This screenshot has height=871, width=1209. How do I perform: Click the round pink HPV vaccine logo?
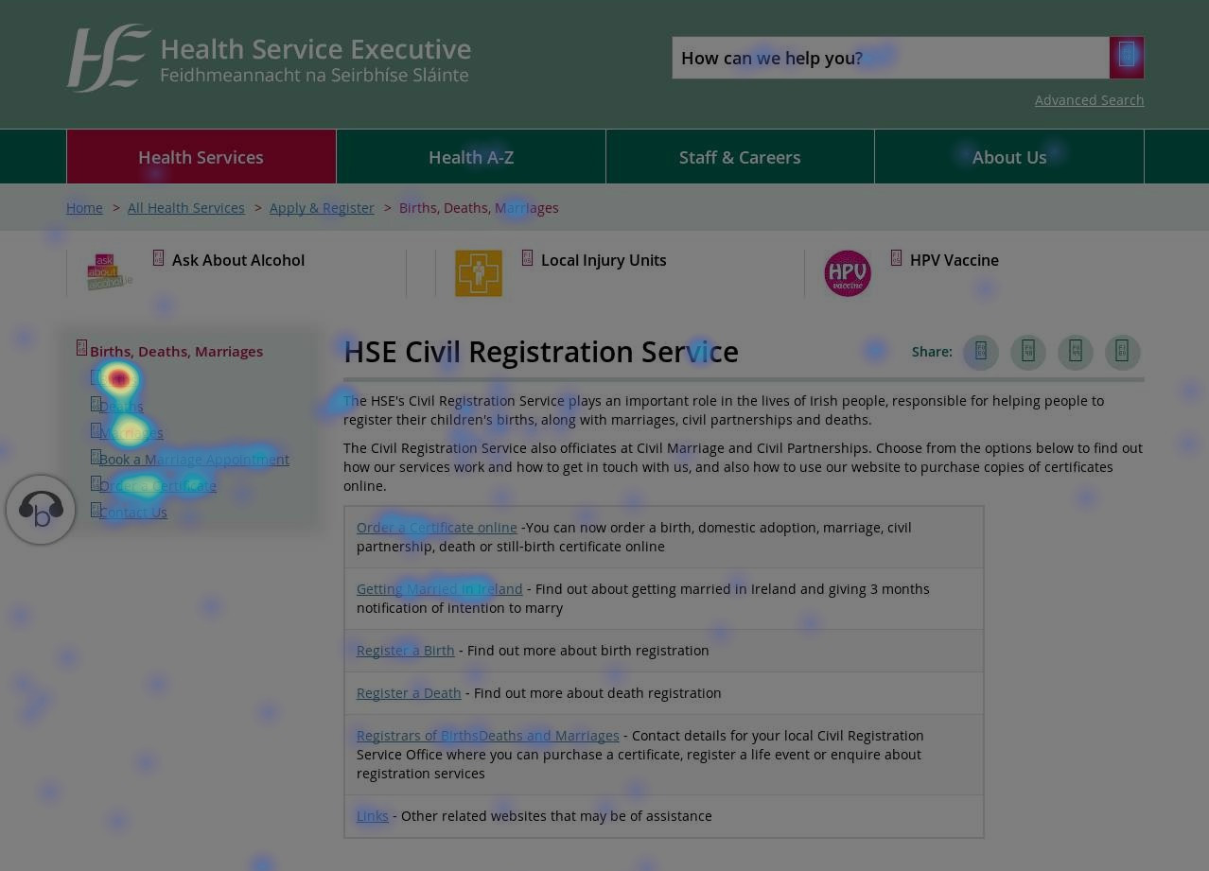tap(848, 273)
